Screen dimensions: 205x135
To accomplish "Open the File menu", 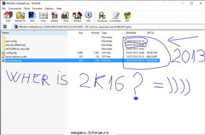I will 4,9.
